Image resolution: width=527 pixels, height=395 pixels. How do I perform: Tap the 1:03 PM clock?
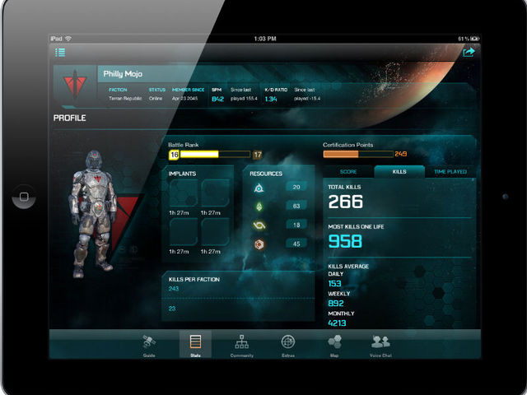click(265, 39)
